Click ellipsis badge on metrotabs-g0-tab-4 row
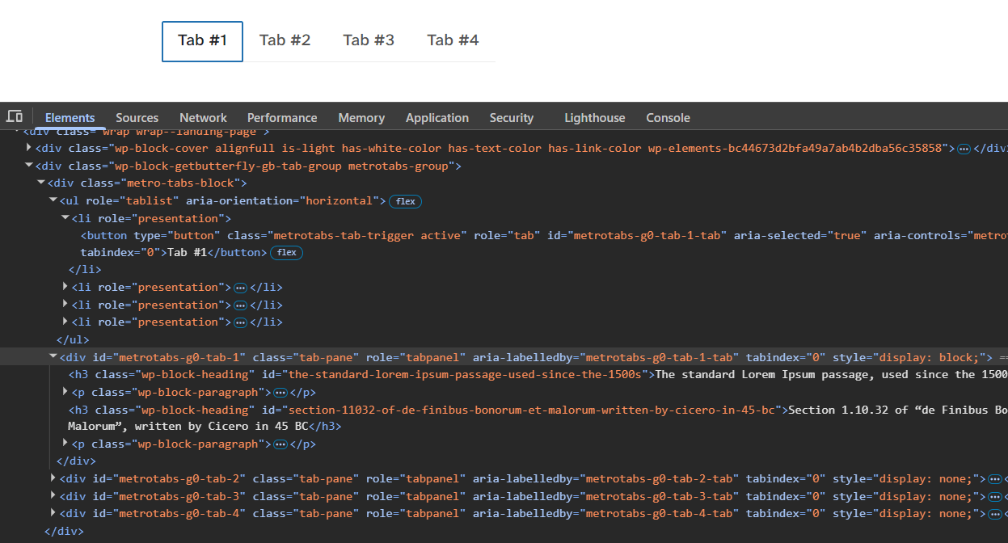The width and height of the screenshot is (1008, 543). pyautogui.click(x=995, y=514)
